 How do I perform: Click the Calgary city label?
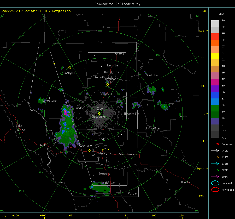pos(102,153)
